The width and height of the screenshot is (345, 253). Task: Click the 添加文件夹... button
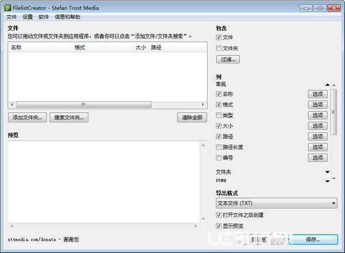pyautogui.click(x=28, y=117)
